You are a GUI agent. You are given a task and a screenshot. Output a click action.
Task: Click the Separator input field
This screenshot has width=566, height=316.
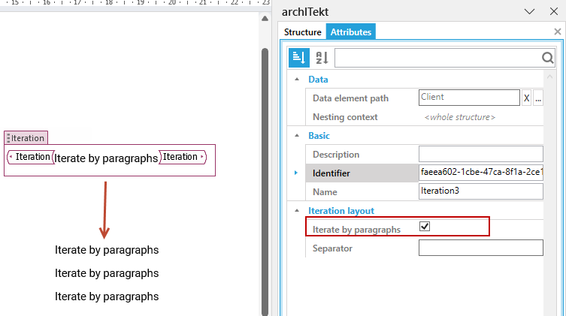481,248
